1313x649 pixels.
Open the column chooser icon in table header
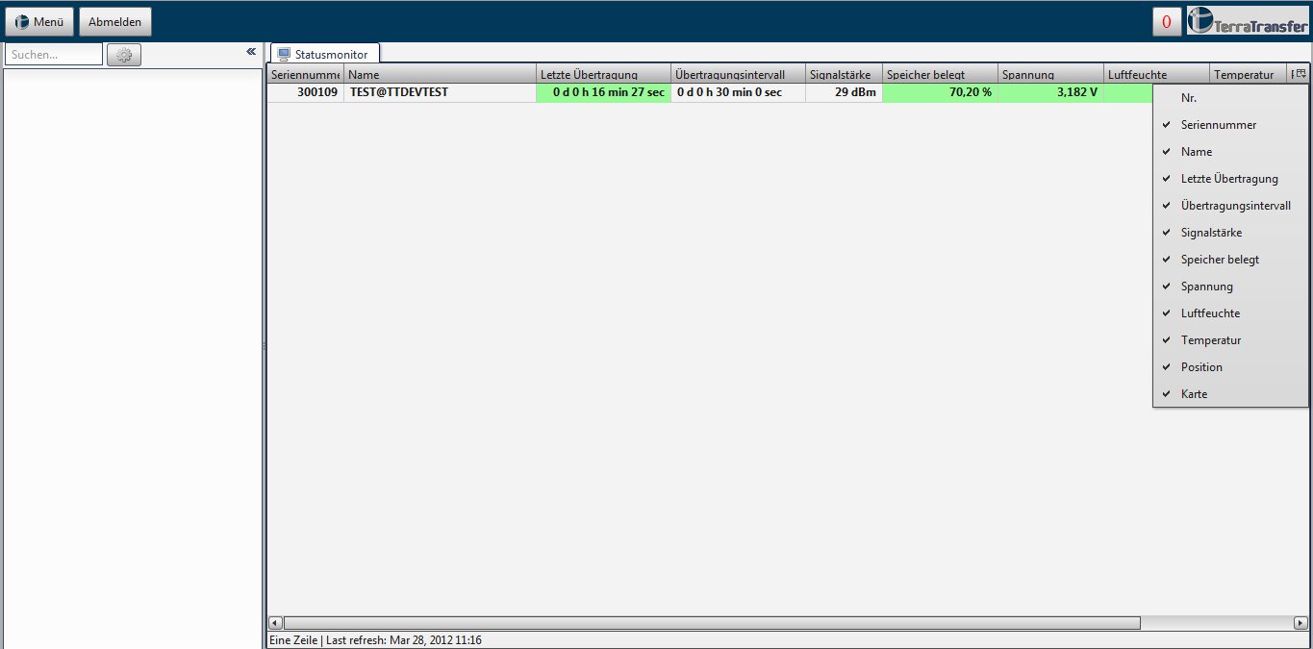[x=1299, y=74]
